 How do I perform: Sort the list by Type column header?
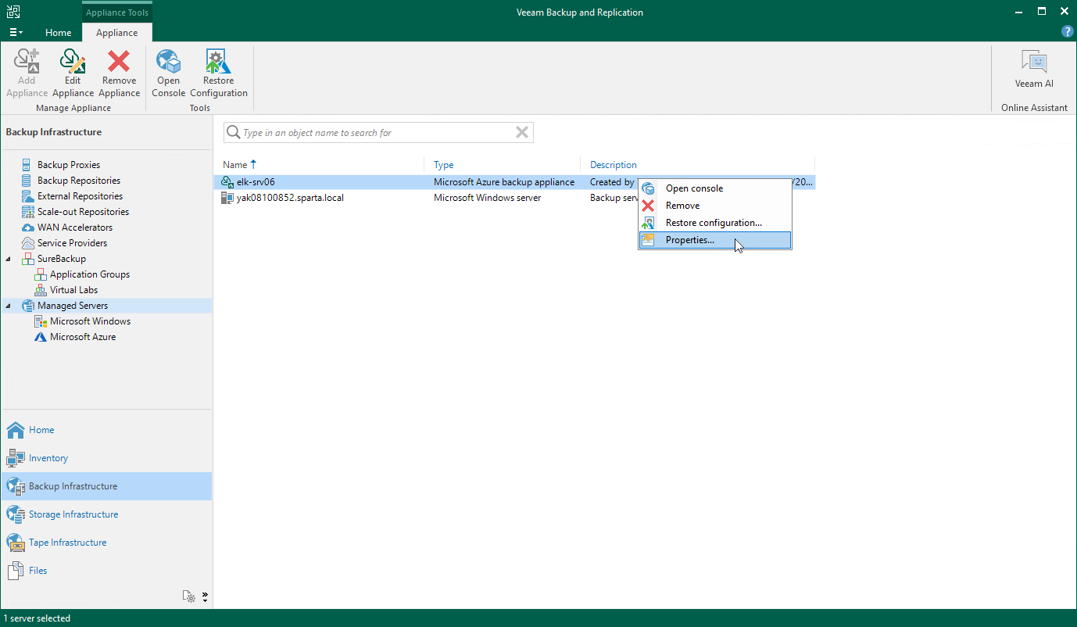point(503,165)
